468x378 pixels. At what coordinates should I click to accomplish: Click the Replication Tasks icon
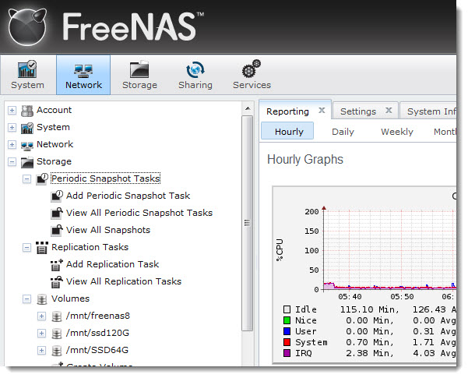pos(42,247)
